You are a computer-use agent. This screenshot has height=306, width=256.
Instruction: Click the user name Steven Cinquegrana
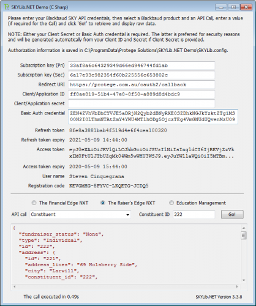pyautogui.click(x=96, y=176)
